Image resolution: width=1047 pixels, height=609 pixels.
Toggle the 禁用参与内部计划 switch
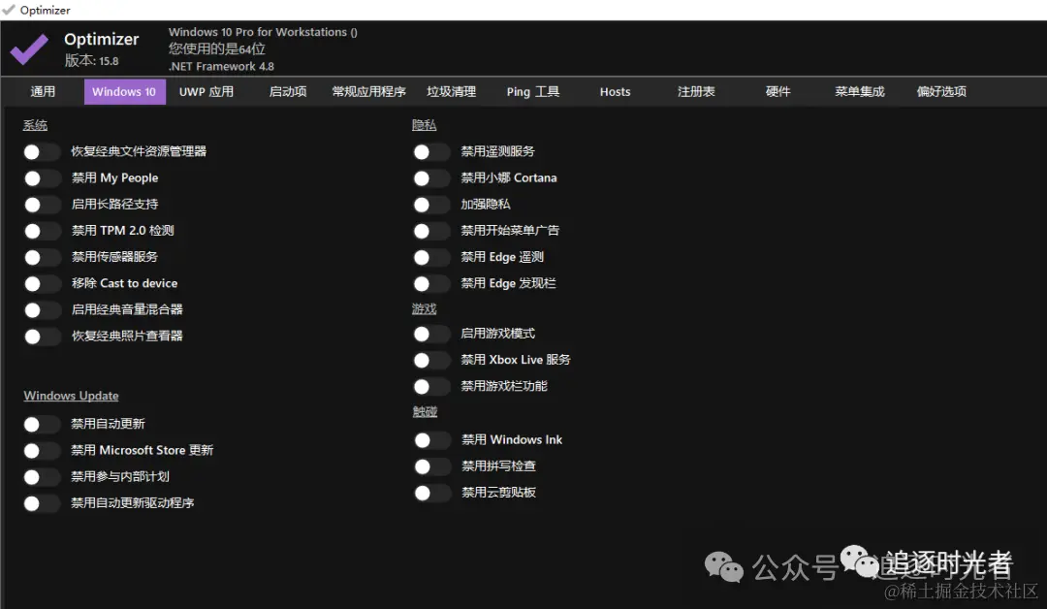point(42,477)
